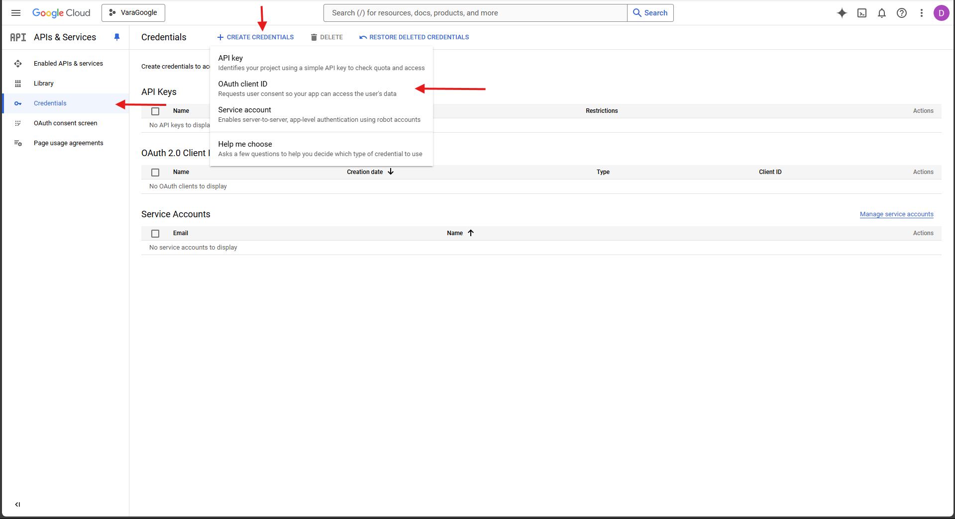
Task: Click the Google Cloud logo
Action: point(61,13)
